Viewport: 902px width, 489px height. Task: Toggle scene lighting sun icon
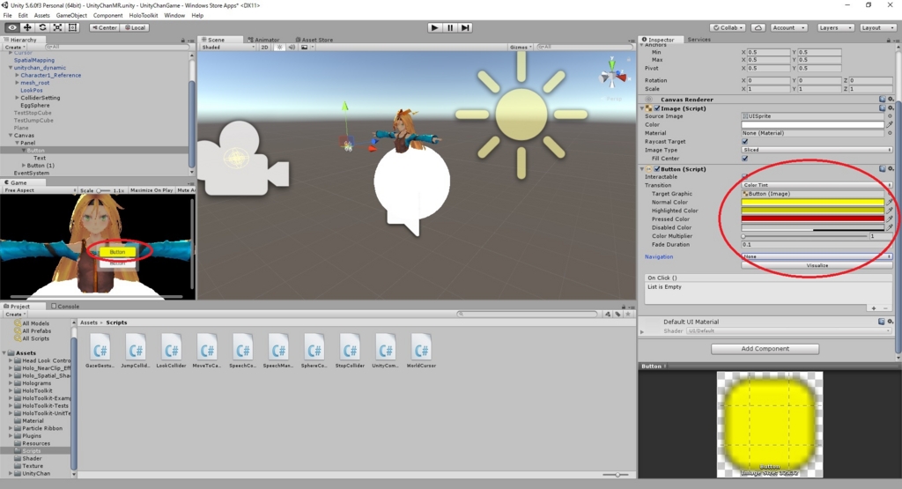click(x=279, y=48)
